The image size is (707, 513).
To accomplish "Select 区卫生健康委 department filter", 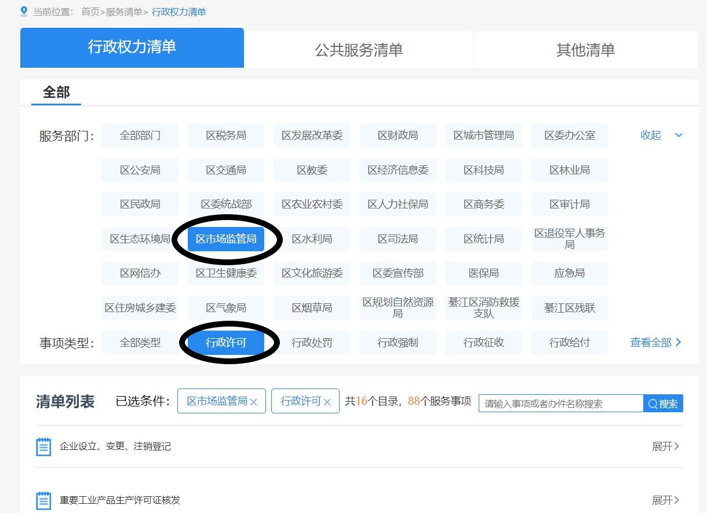I will click(x=226, y=273).
